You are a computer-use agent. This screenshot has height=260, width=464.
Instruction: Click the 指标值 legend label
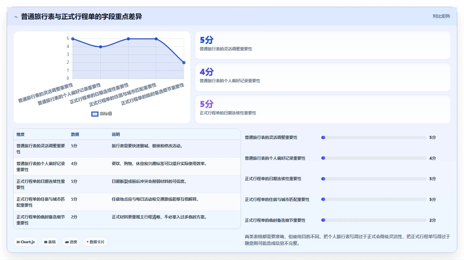click(106, 114)
